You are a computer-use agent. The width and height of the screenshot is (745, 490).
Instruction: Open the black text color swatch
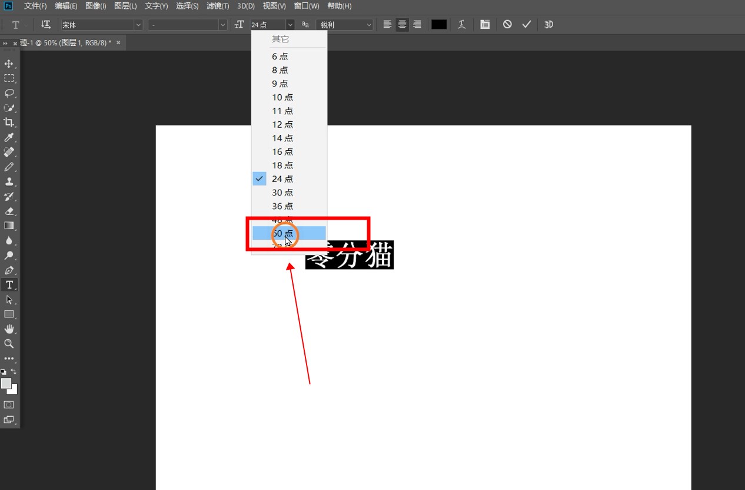[x=439, y=25]
